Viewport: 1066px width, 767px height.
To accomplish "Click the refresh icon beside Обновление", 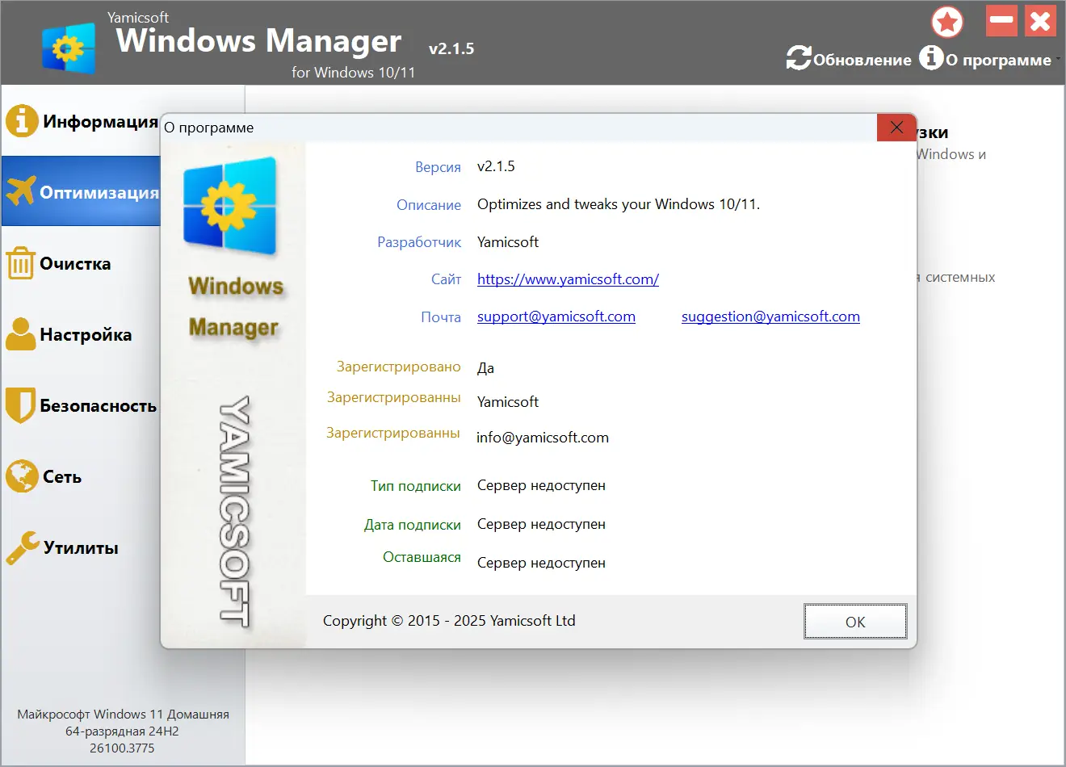I will (799, 58).
